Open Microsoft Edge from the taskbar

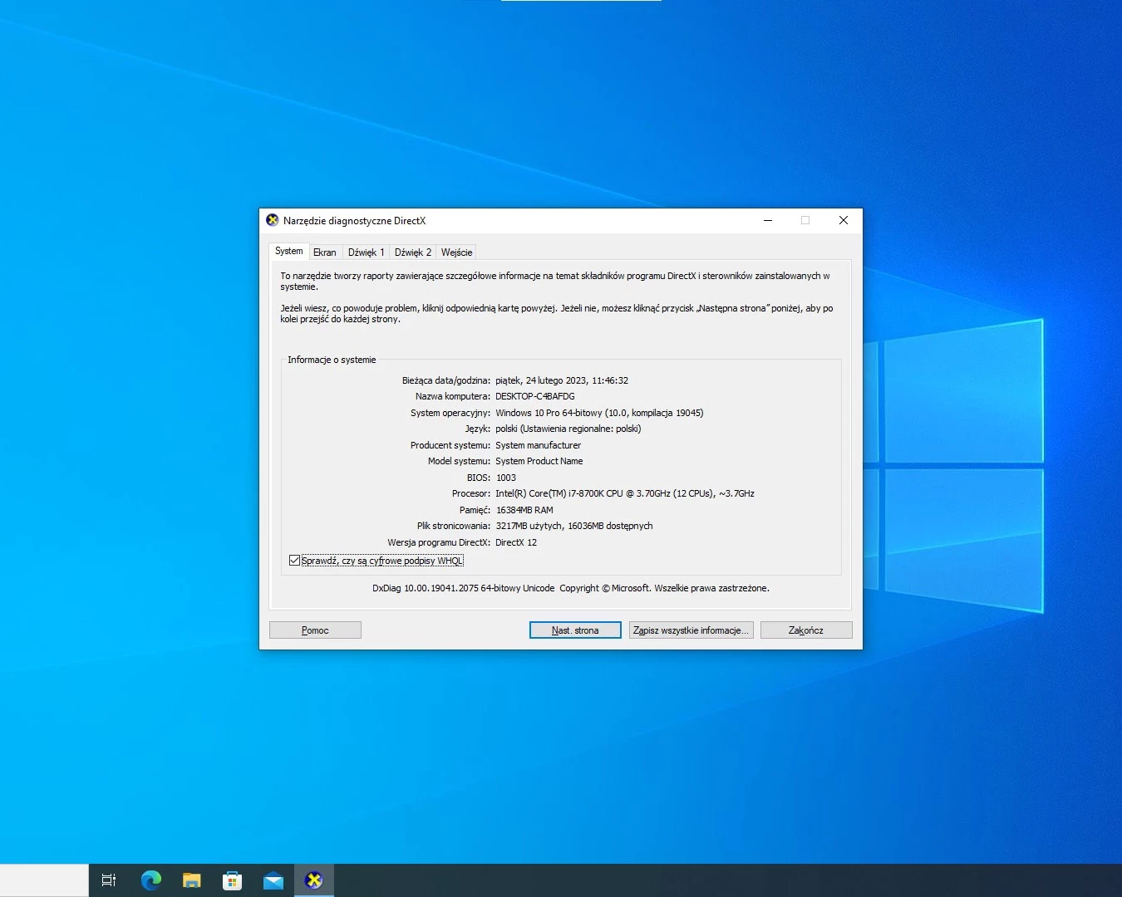click(x=151, y=880)
